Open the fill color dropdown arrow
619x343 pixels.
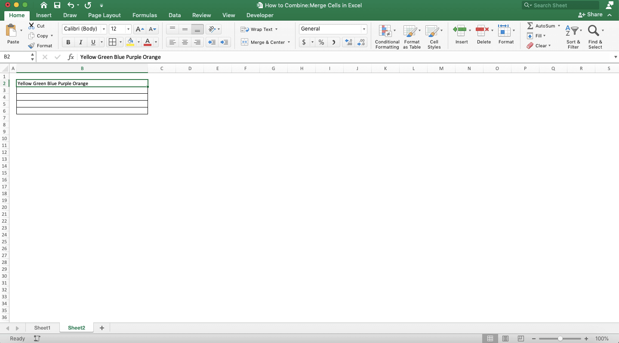coord(139,42)
